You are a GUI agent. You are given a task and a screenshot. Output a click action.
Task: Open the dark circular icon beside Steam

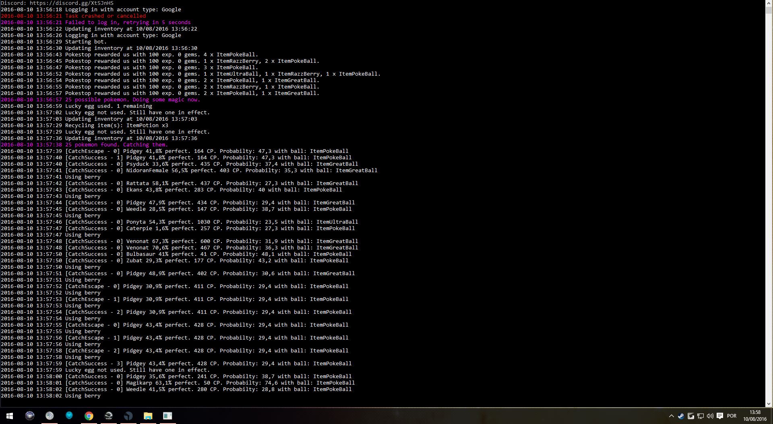pos(128,416)
